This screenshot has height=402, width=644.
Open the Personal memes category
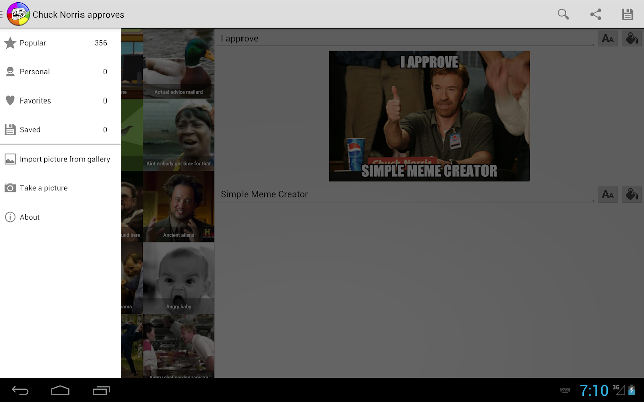[x=60, y=72]
